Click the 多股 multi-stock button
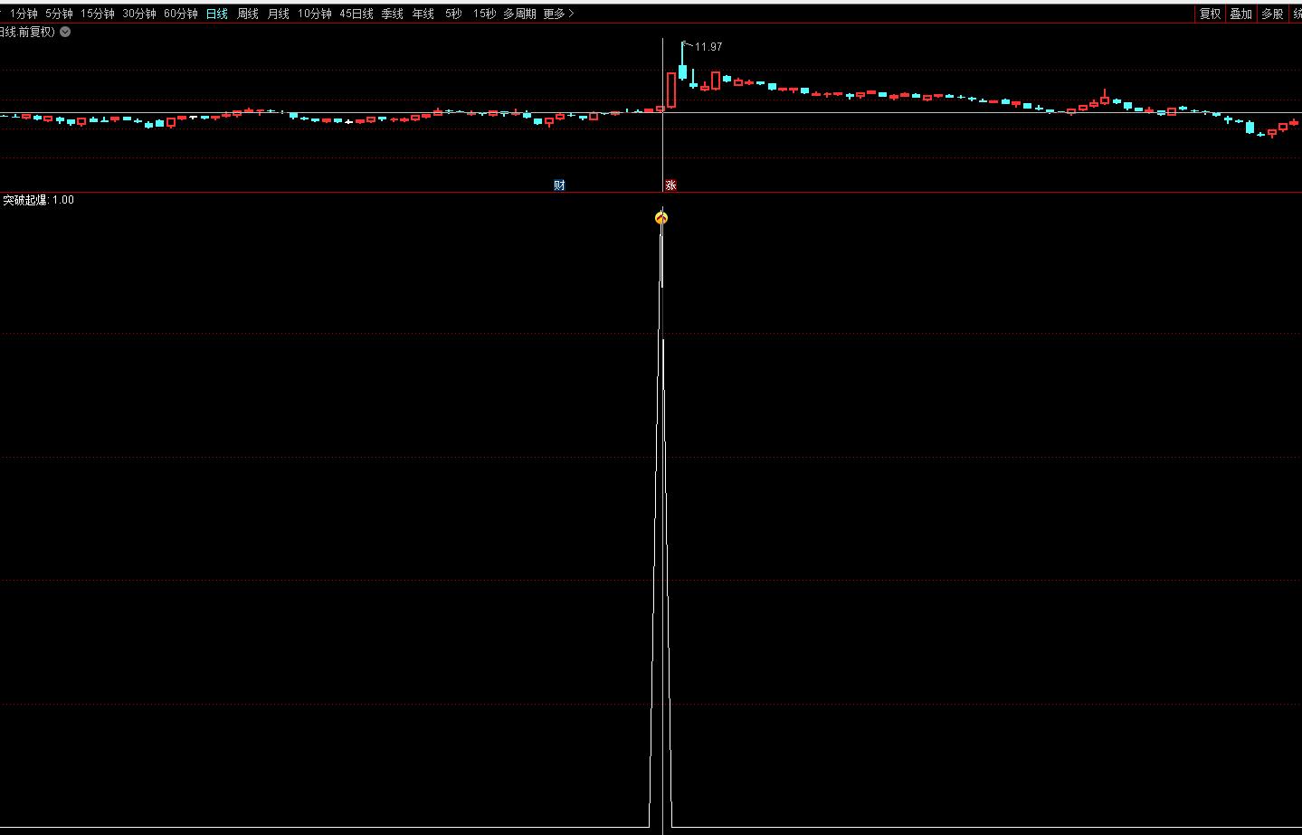The image size is (1302, 835). coord(1272,14)
